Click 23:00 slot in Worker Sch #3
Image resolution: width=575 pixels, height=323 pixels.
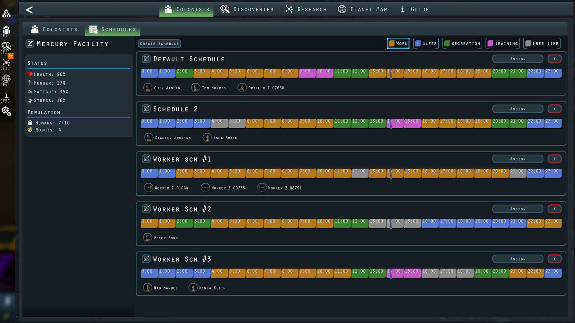[x=553, y=273]
